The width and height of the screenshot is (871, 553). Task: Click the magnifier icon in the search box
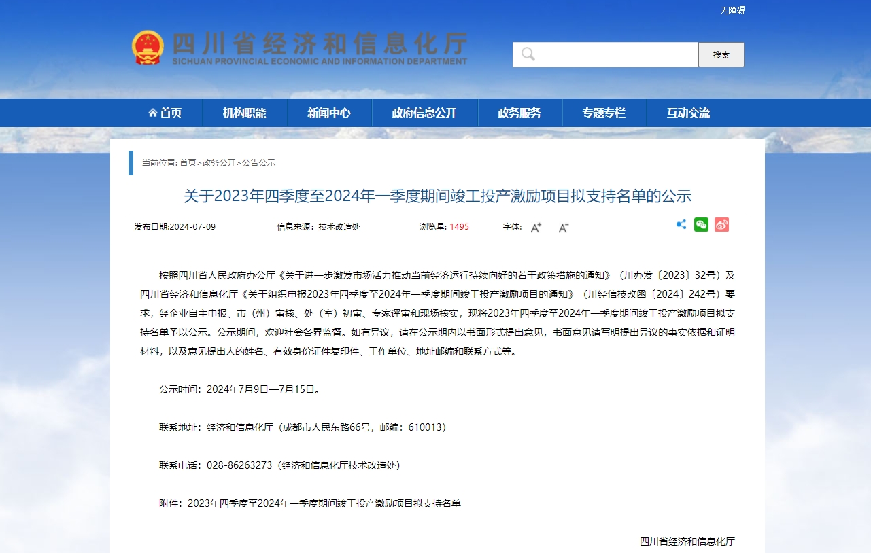tap(528, 54)
